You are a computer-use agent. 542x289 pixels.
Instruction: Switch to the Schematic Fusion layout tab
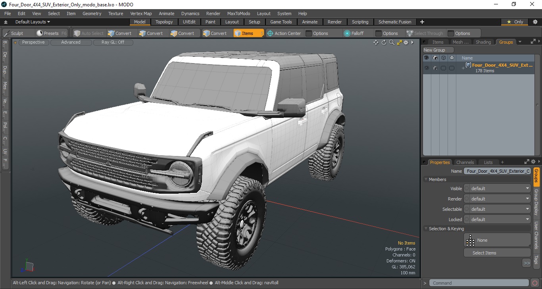395,22
